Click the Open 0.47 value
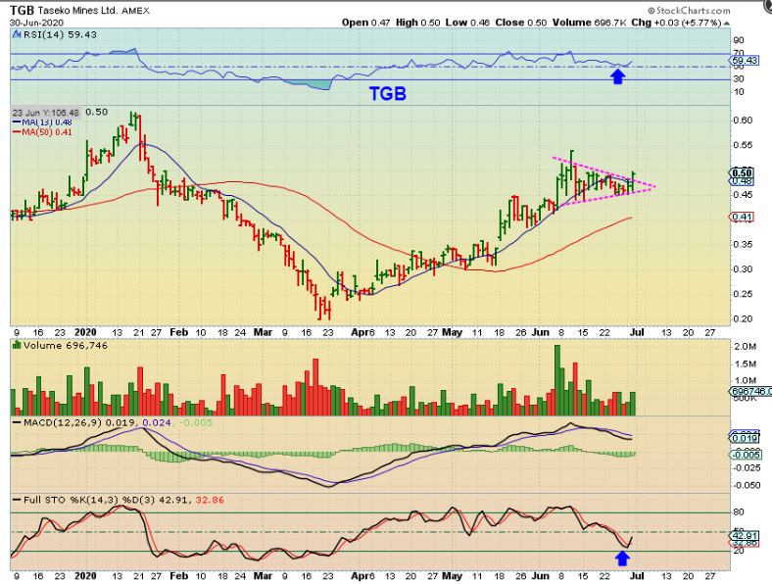The image size is (772, 584). click(x=365, y=23)
